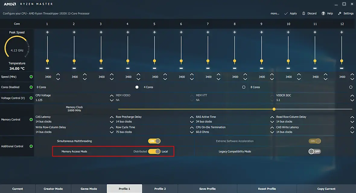Increase core 12 speed with up arrow
This screenshot has height=193, width=356.
point(352,75)
